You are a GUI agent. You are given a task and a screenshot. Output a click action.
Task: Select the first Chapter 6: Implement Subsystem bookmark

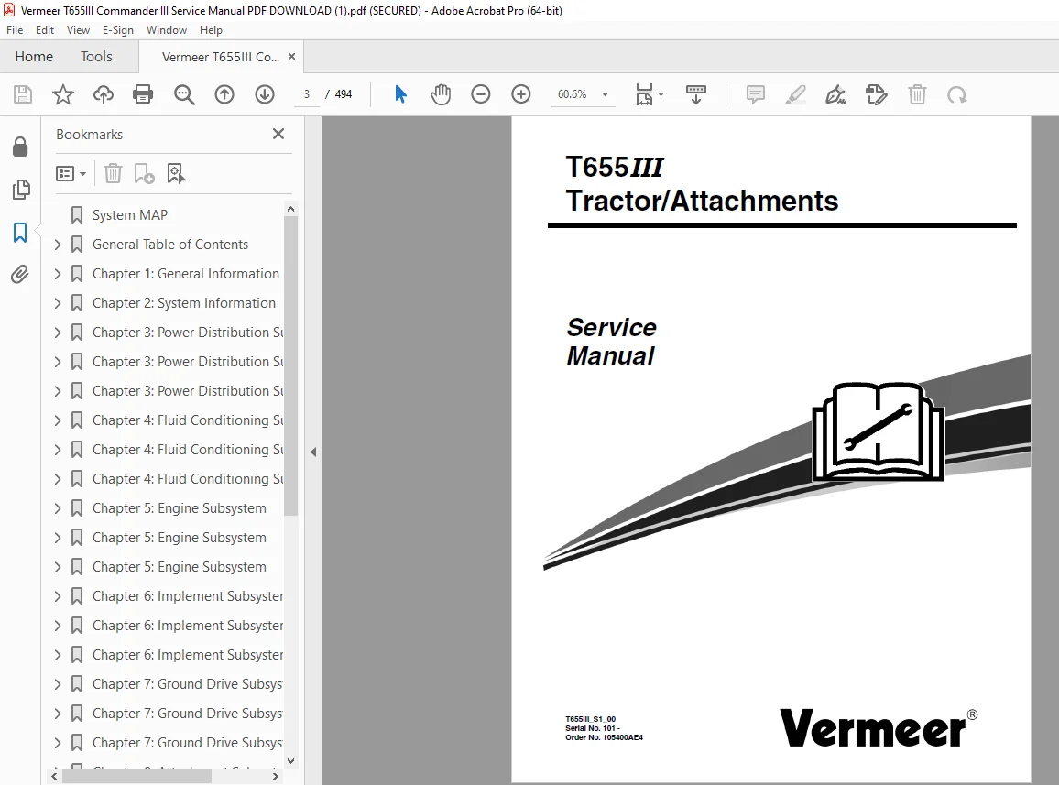pos(188,595)
